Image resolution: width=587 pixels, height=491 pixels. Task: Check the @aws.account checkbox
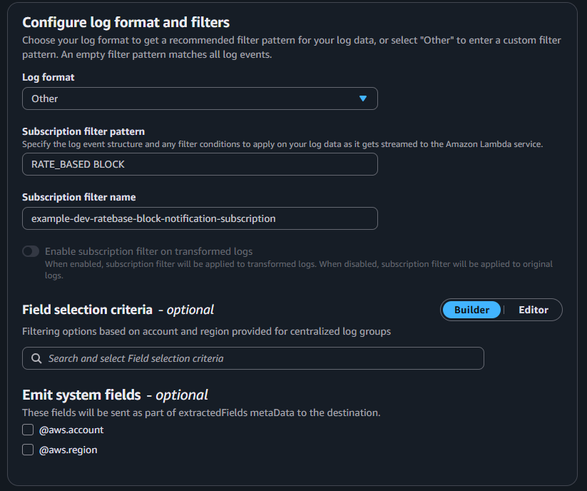point(28,430)
